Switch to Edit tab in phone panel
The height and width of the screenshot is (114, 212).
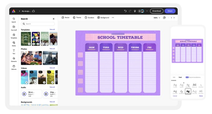[x=174, y=77]
